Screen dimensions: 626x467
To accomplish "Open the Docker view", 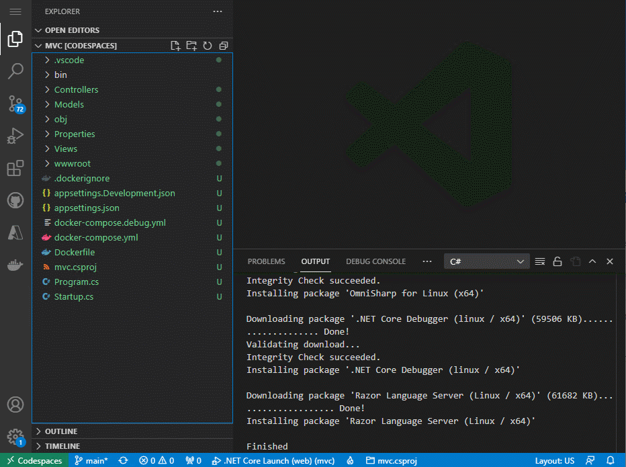I will point(15,265).
